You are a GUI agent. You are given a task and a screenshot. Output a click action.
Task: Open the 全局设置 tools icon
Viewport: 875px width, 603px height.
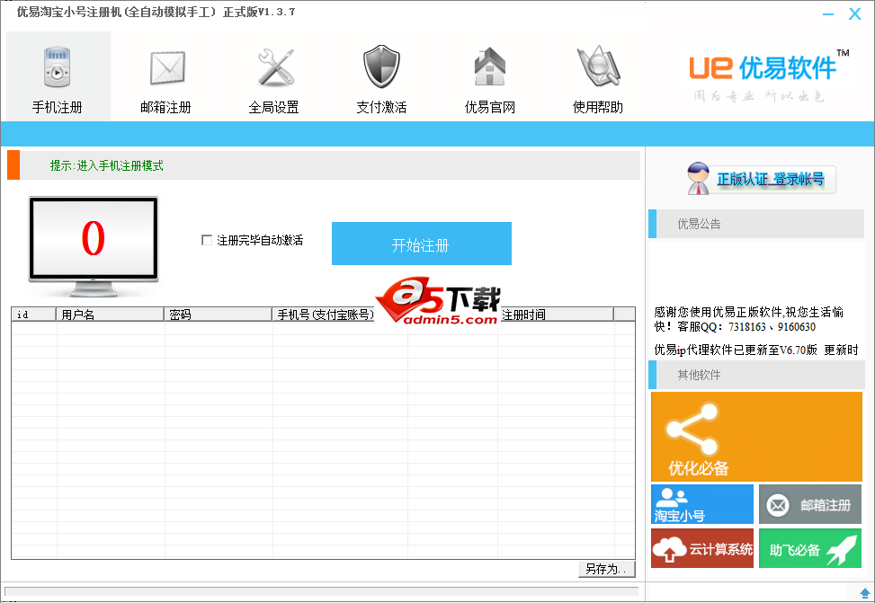click(275, 67)
